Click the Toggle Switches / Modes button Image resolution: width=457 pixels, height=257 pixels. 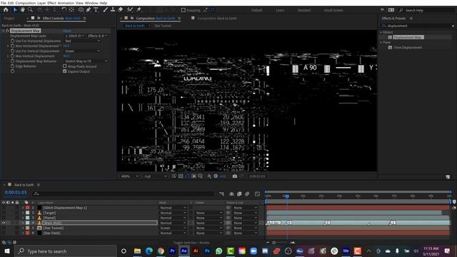[191, 243]
